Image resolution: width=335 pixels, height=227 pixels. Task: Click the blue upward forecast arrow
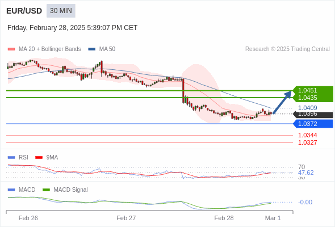coord(282,103)
